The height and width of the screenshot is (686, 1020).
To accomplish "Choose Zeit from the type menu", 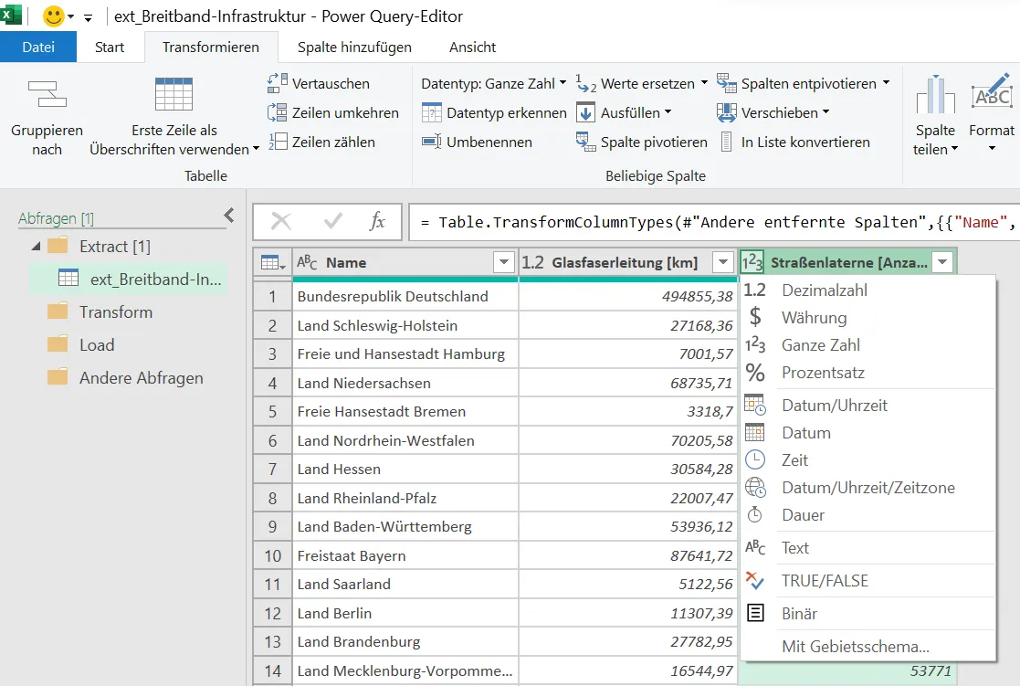I will click(x=868, y=460).
